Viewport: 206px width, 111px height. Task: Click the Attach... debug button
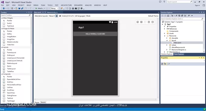coord(41,9)
